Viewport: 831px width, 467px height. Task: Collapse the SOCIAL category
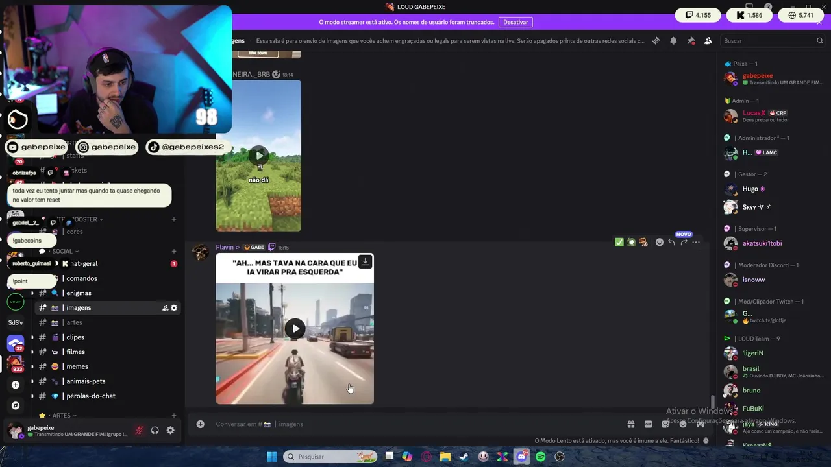pos(62,252)
